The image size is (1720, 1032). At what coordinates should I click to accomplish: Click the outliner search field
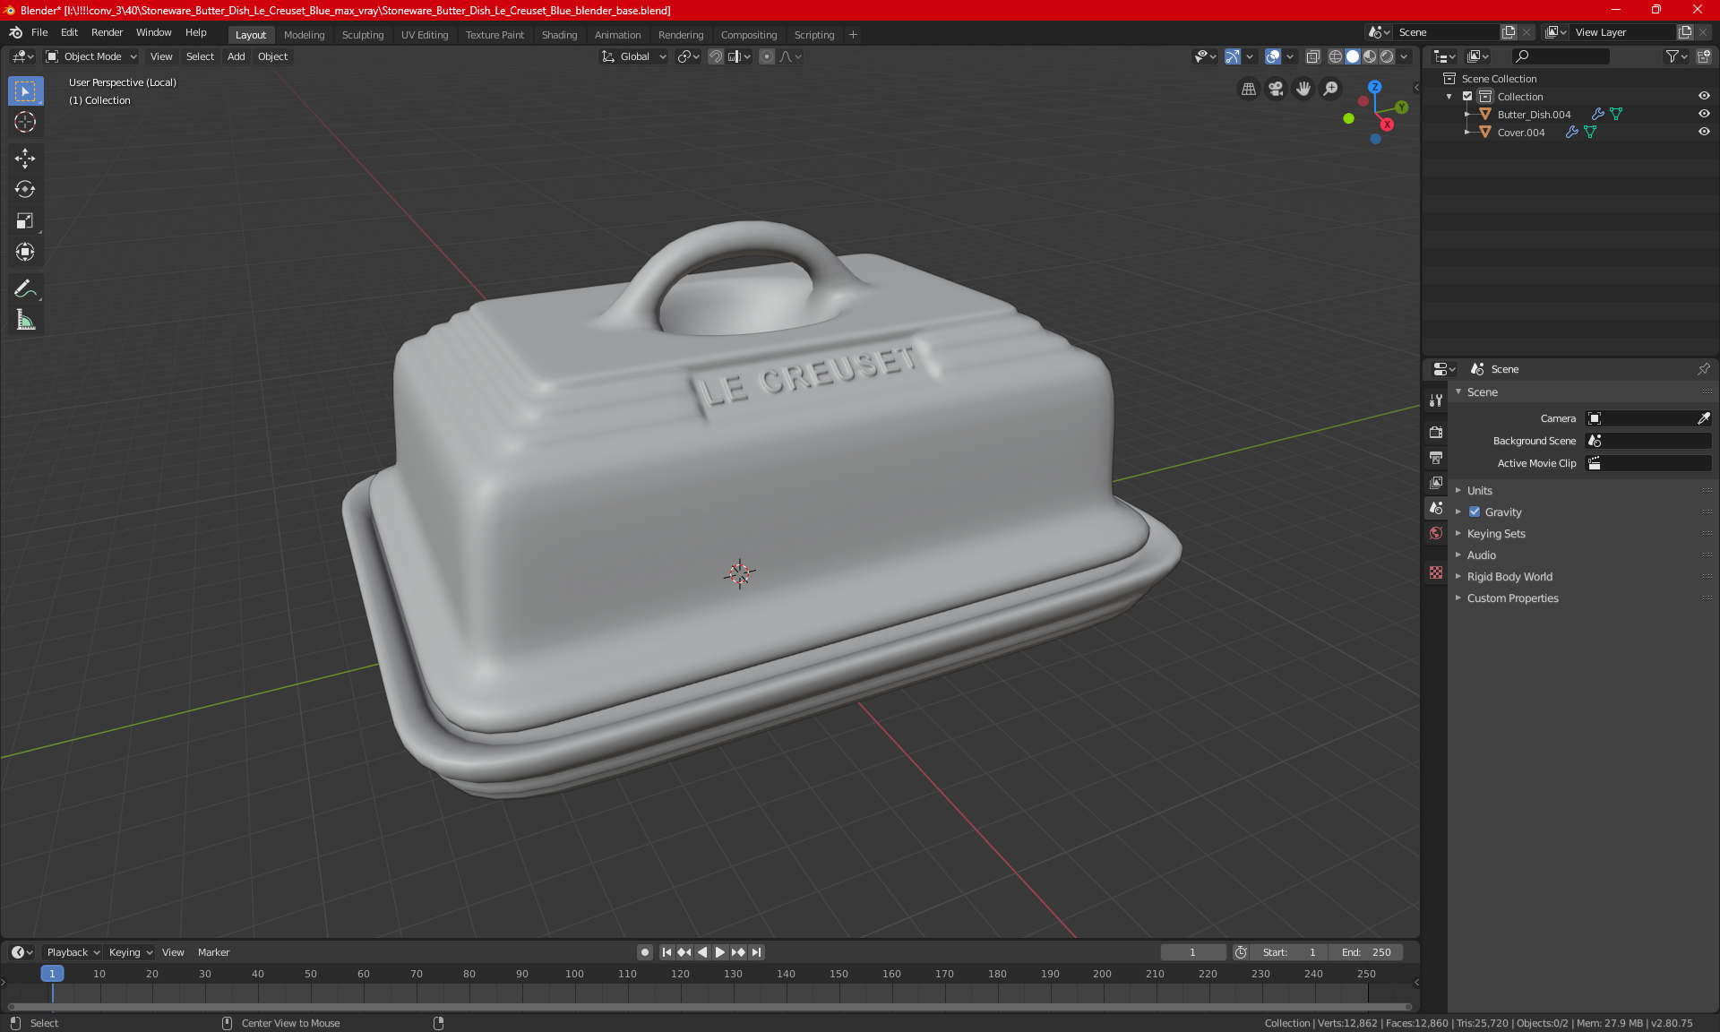(1560, 56)
